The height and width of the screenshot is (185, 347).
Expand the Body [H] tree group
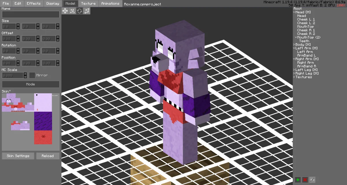point(294,44)
